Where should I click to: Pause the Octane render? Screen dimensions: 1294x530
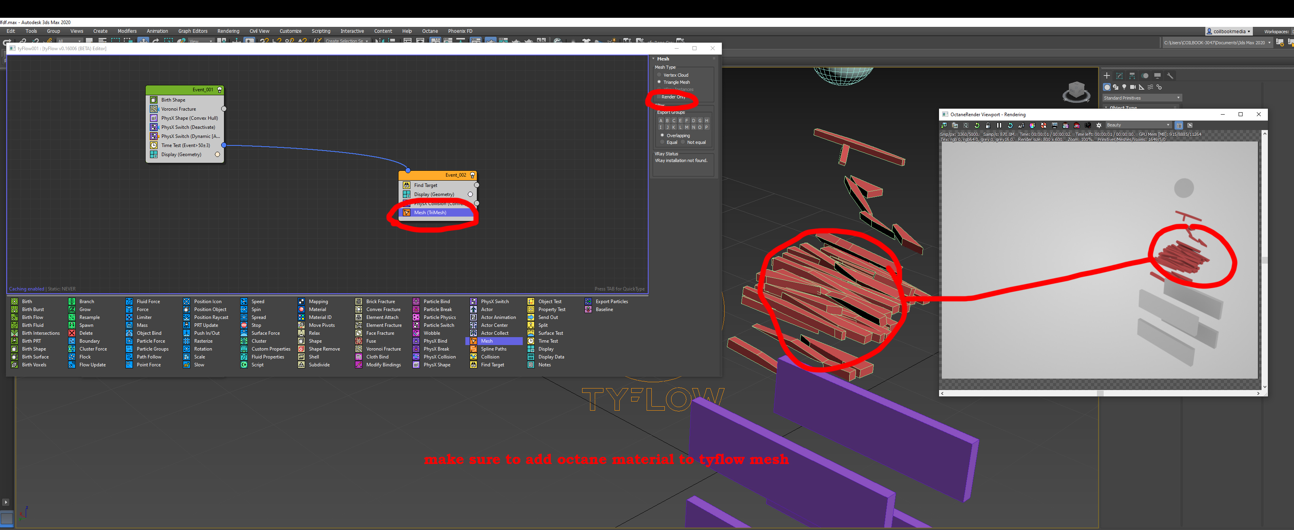[x=999, y=125]
